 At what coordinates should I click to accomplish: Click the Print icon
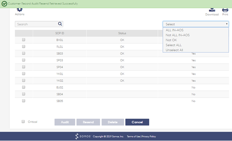tap(225, 10)
